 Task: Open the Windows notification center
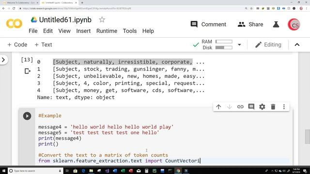305,171
